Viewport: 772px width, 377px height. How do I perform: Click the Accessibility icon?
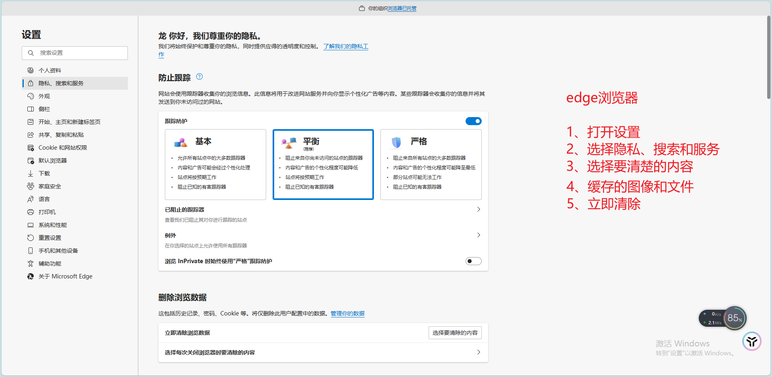click(x=31, y=264)
